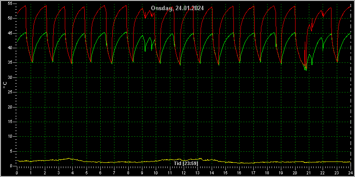Click hour 21 on the time axis
Image resolution: width=355 pixels, height=177 pixels.
[x=309, y=173]
